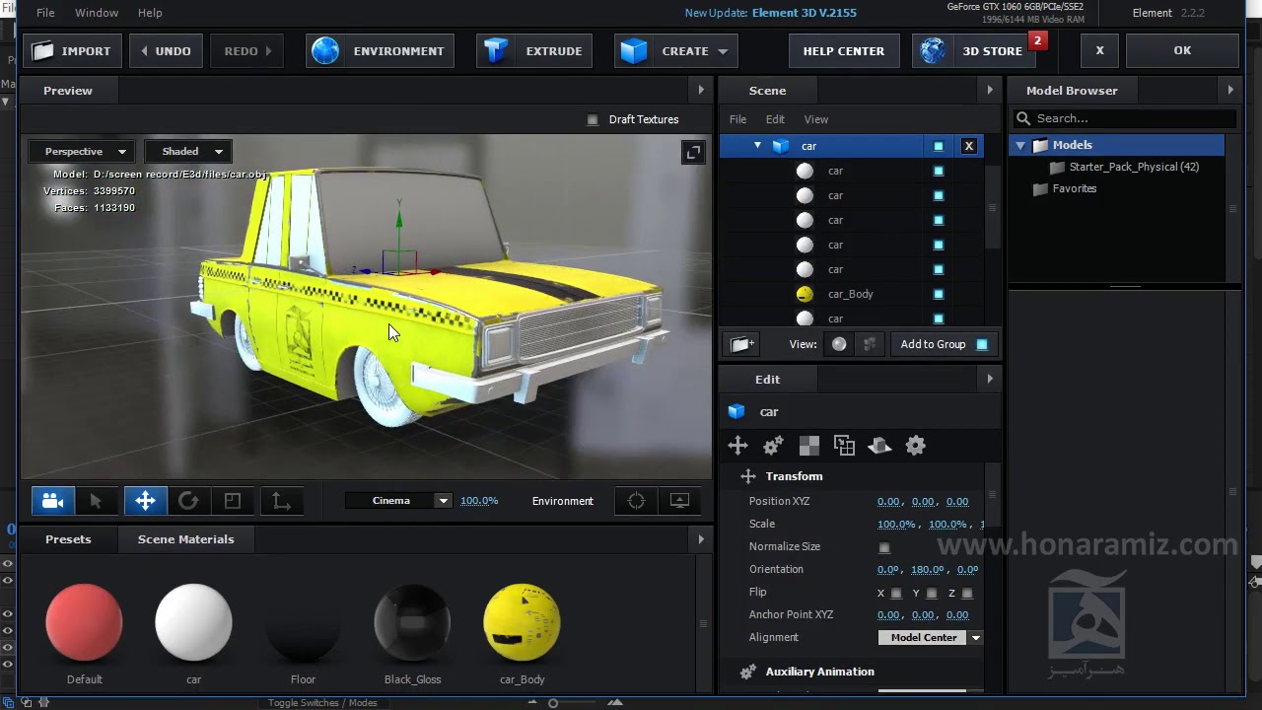This screenshot has height=710, width=1262.
Task: Activate the move tool in preview toolbar
Action: click(x=145, y=501)
